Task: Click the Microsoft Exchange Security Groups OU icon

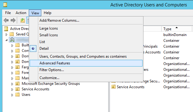Action: pos(17,84)
